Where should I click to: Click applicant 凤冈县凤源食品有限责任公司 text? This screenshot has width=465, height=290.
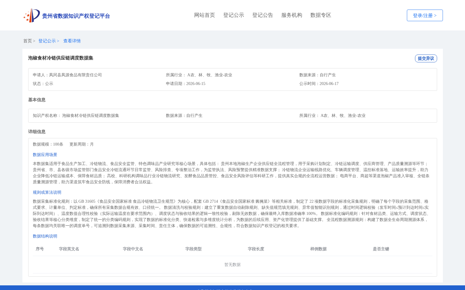coord(76,75)
